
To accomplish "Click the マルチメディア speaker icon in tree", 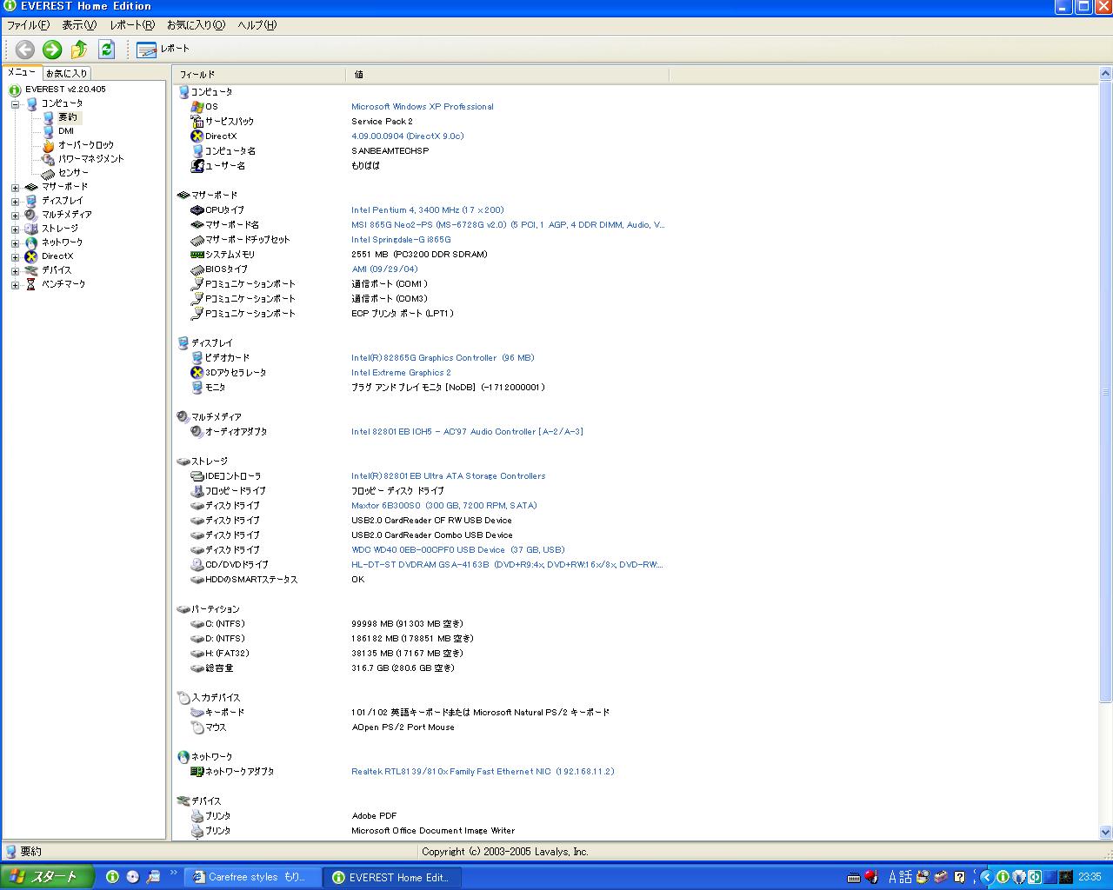I will tap(31, 215).
